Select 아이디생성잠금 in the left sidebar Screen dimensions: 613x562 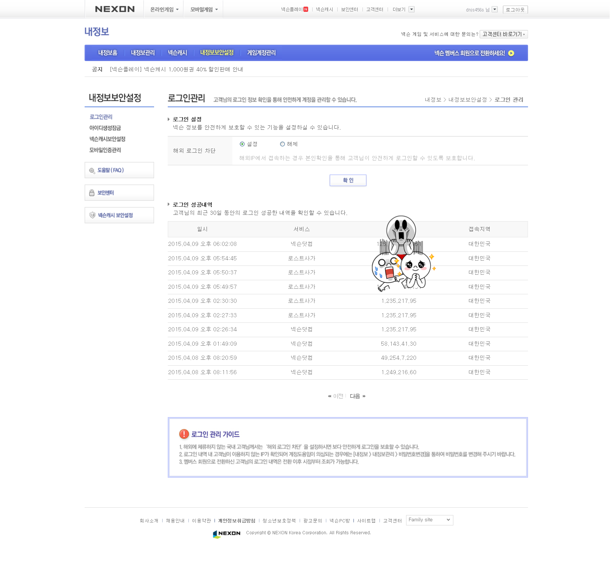point(105,128)
